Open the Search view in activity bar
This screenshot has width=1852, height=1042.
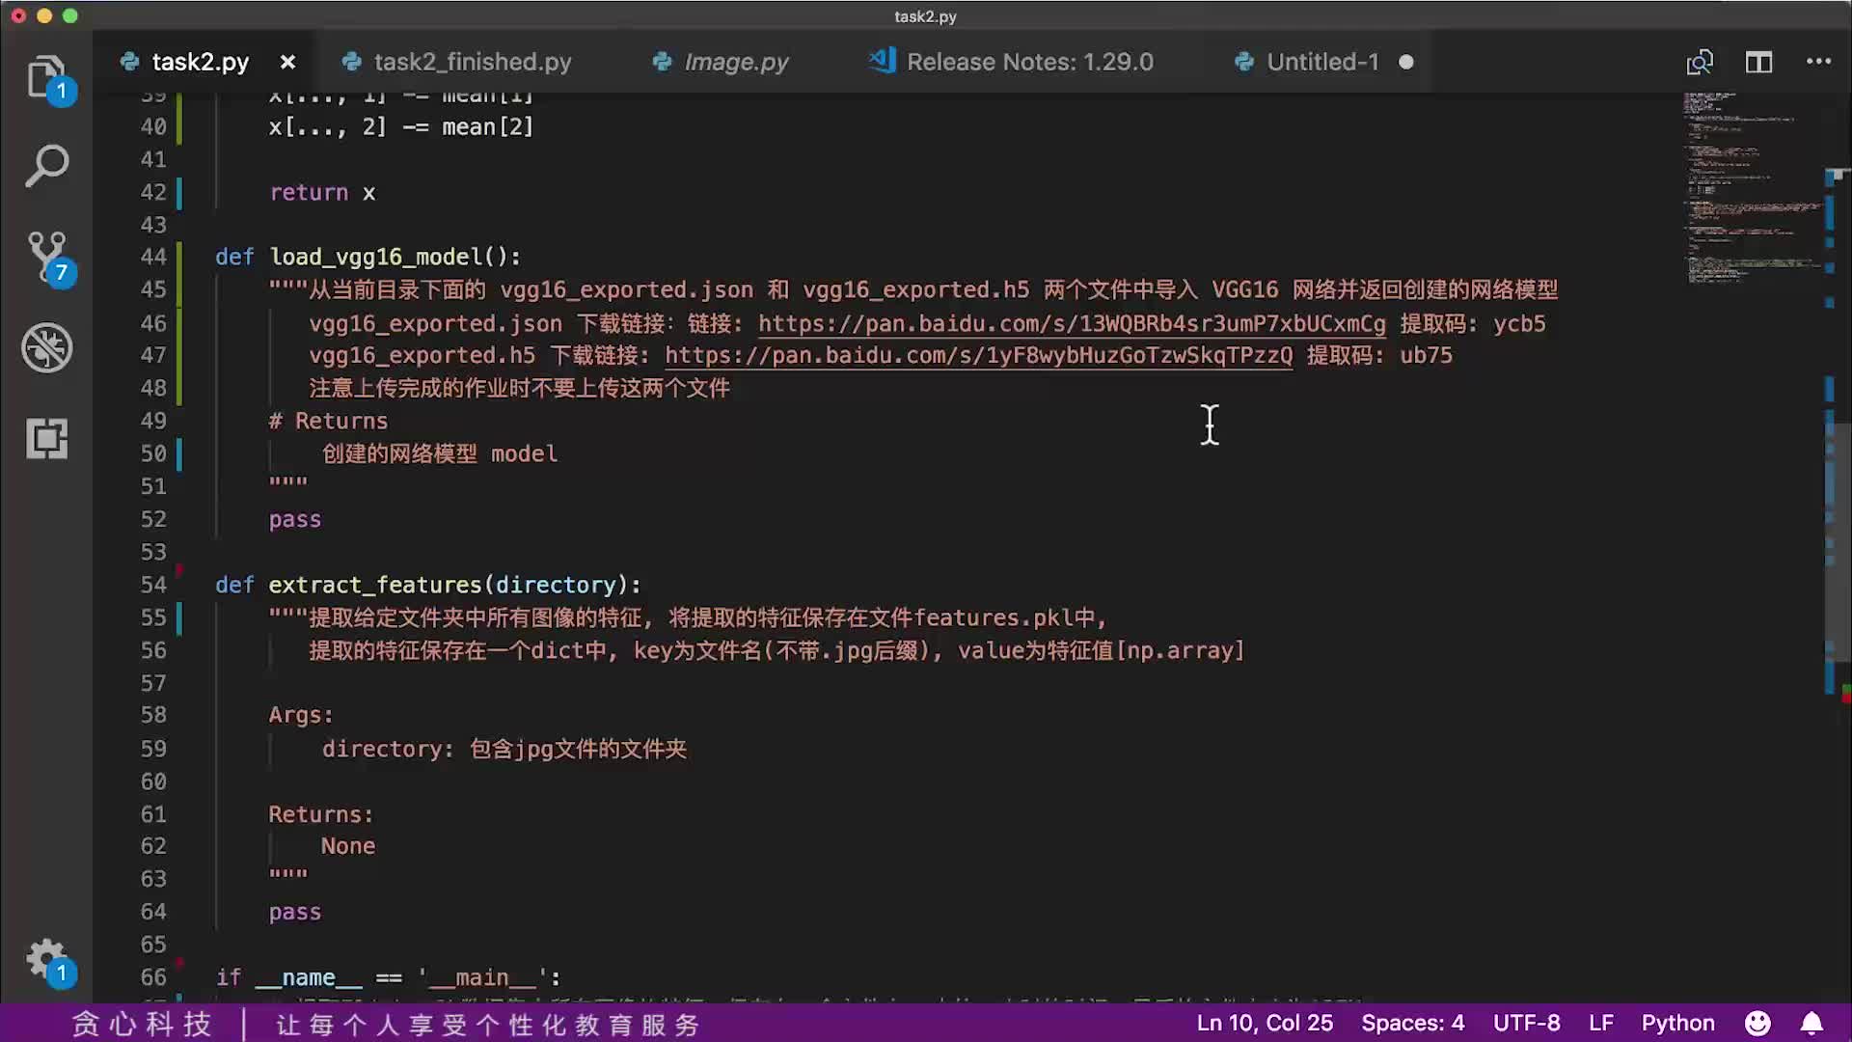(46, 166)
